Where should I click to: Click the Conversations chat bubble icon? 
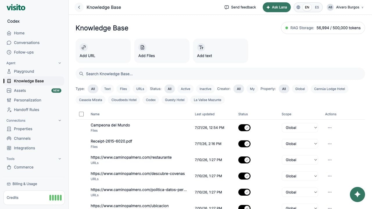[9, 43]
